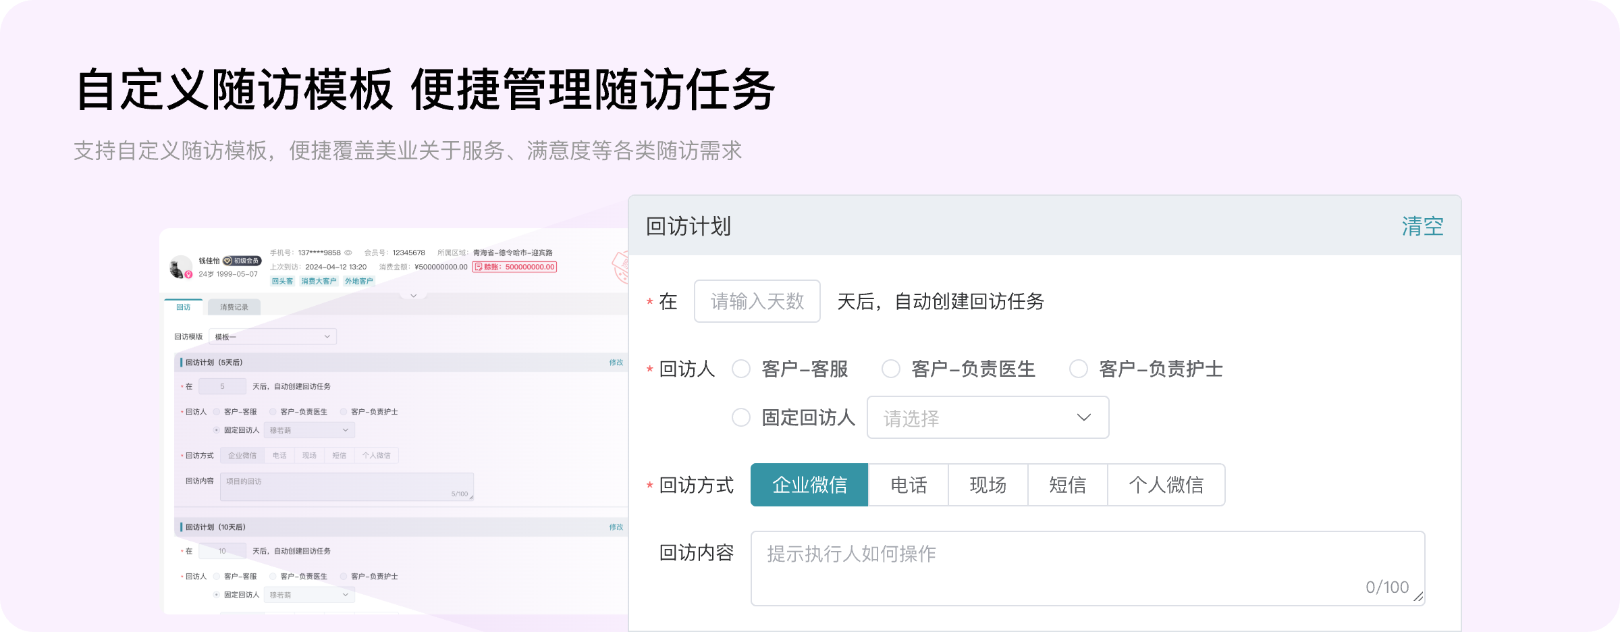The width and height of the screenshot is (1620, 632).
Task: Click 修改 for the 回访计划 (5天后) section
Action: point(616,363)
